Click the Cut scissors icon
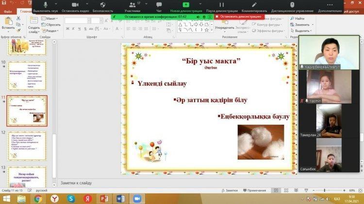The width and height of the screenshot is (364, 204). (18, 18)
